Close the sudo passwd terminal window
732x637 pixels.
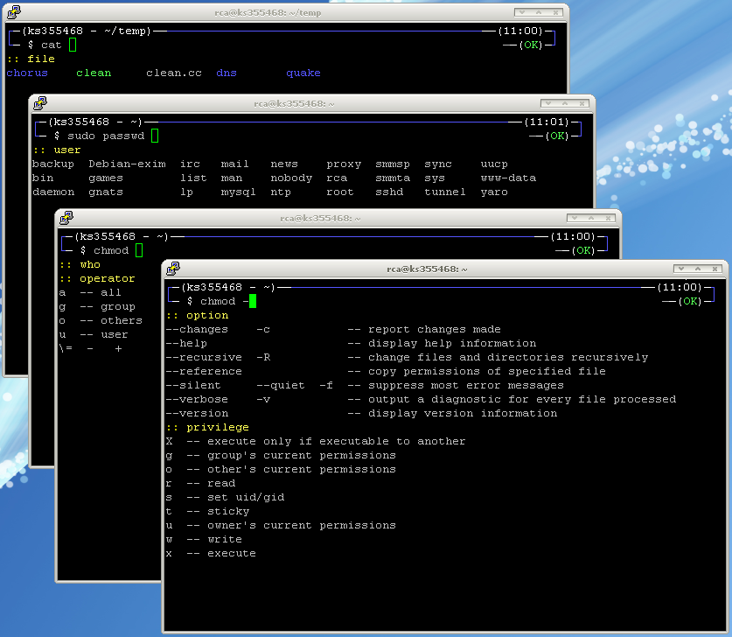582,103
